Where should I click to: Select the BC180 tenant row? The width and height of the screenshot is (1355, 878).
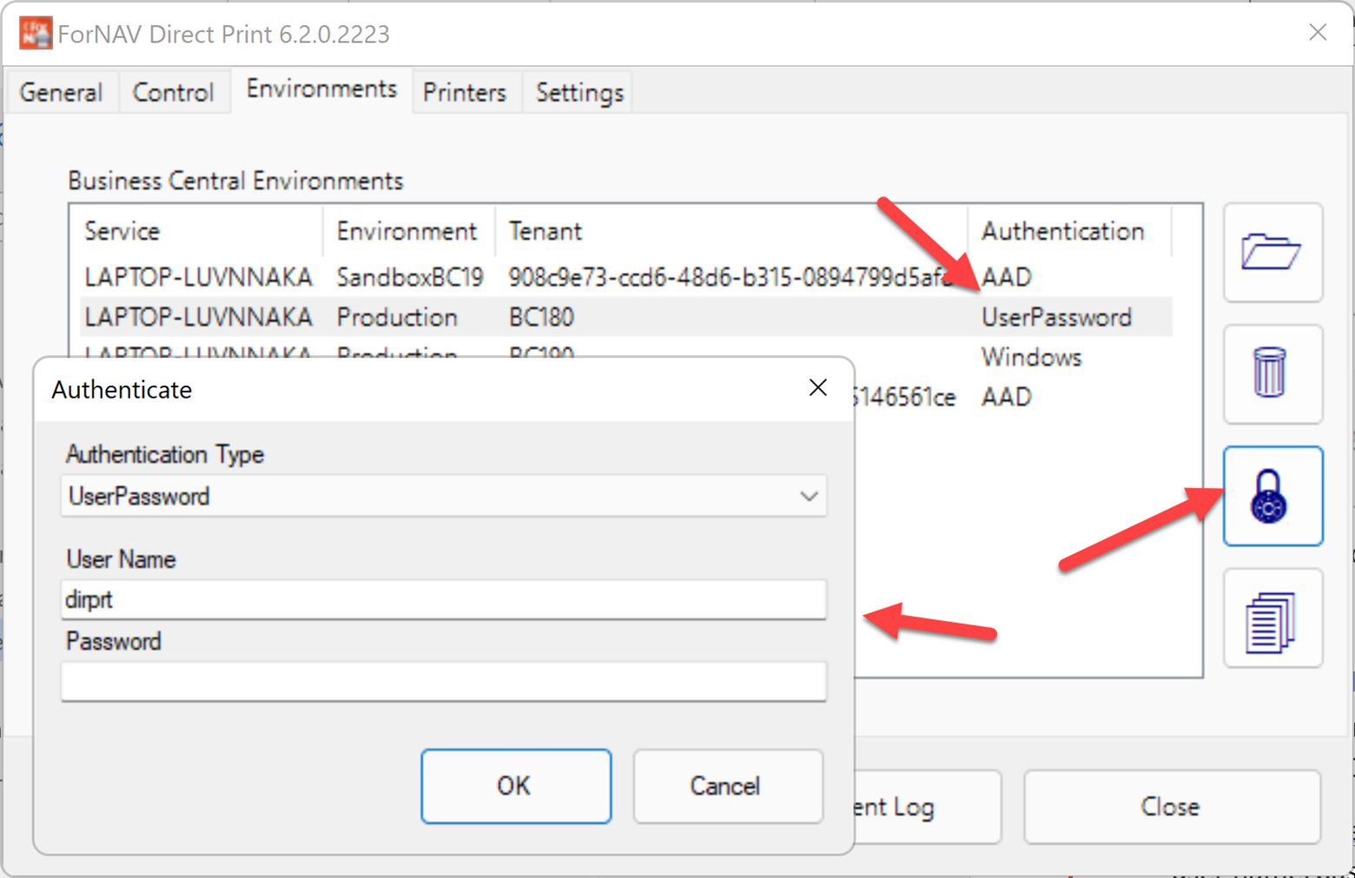click(x=625, y=317)
